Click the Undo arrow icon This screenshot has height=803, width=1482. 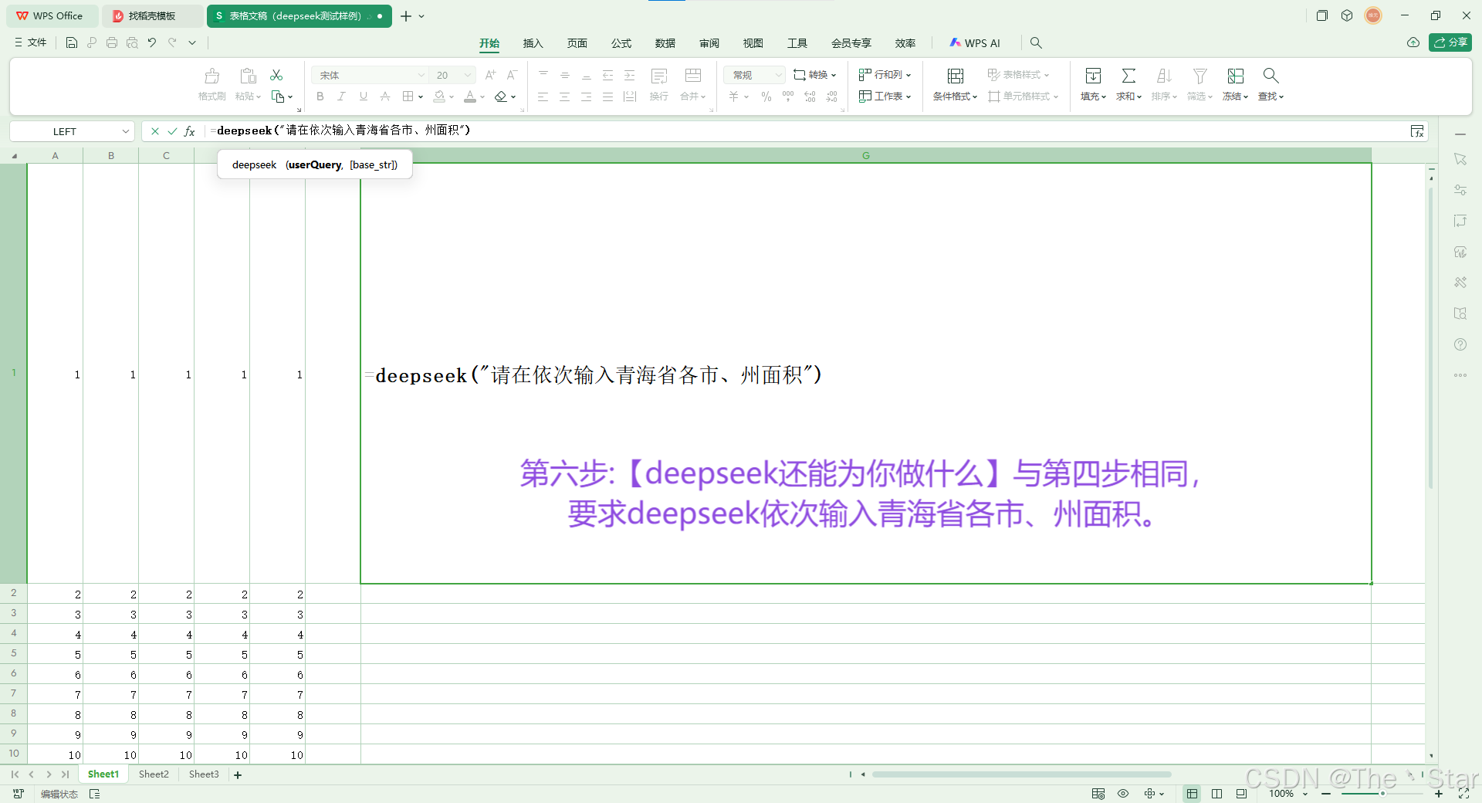click(152, 42)
